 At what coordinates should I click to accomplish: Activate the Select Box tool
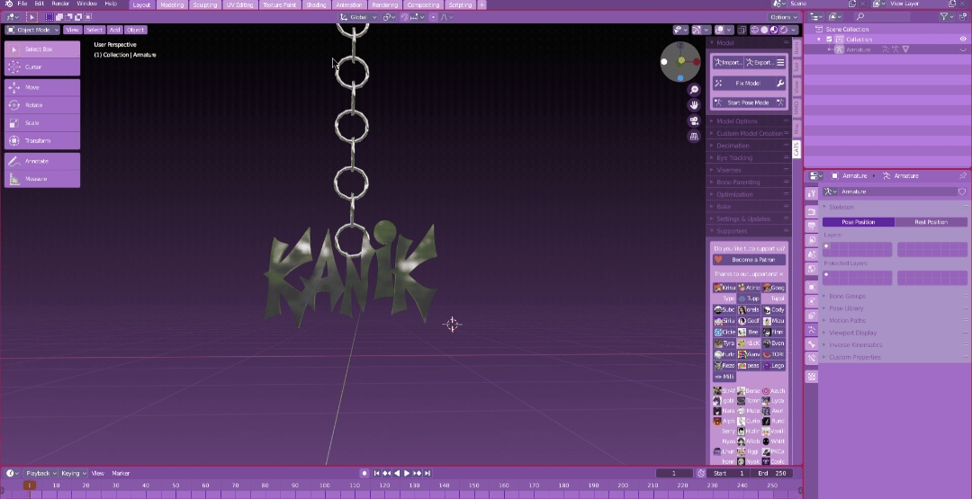click(x=42, y=49)
